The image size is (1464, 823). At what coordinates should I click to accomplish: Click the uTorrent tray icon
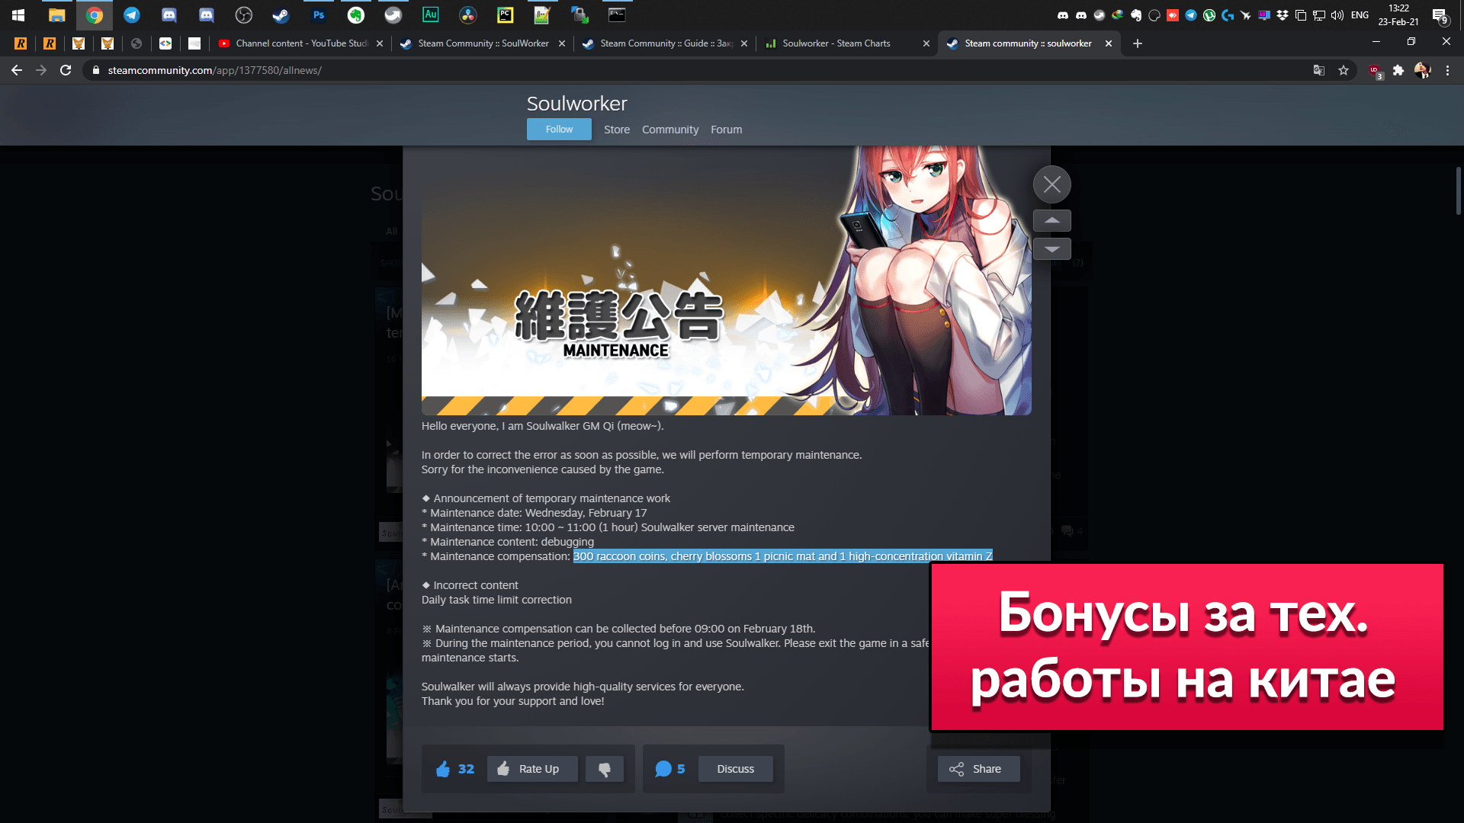click(x=1209, y=15)
